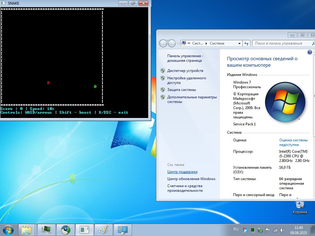Click the computer icon in address bar

pos(183,43)
